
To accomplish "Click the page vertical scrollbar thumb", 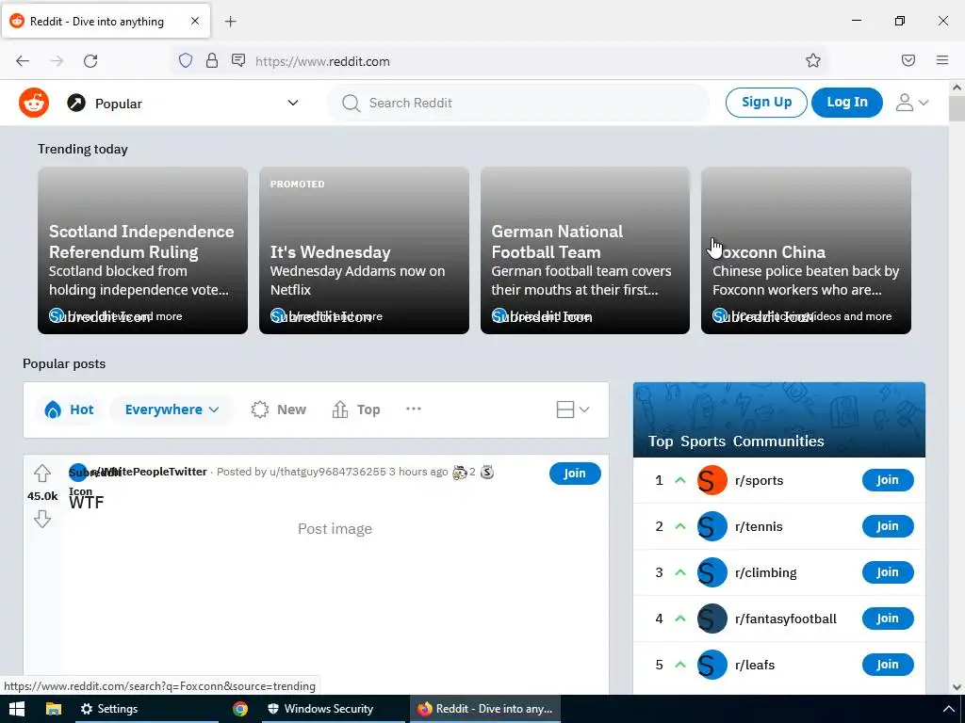I will click(957, 108).
